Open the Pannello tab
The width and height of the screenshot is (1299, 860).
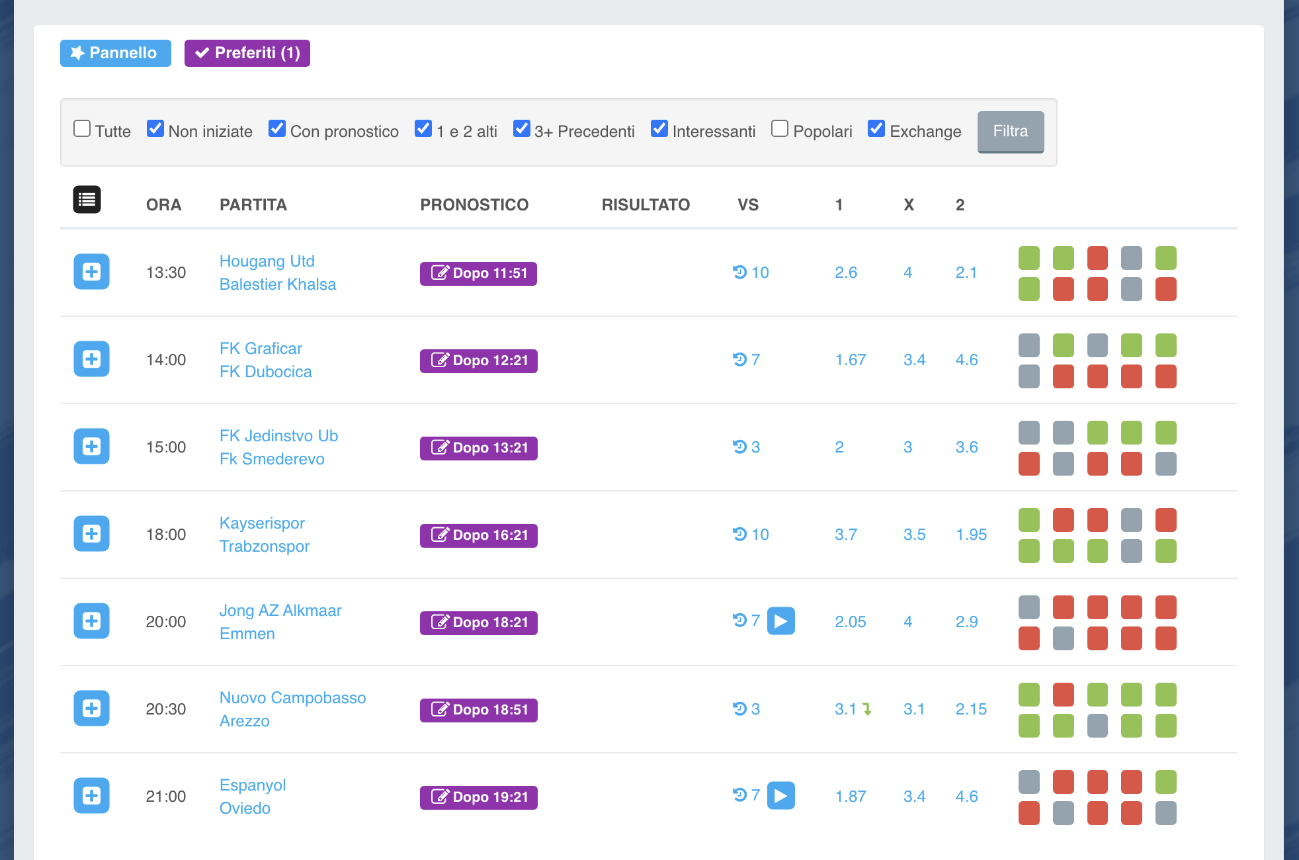pos(115,53)
